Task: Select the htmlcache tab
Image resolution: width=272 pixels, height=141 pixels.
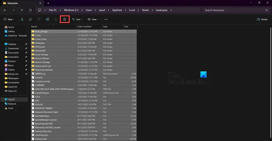Action: coord(22,3)
